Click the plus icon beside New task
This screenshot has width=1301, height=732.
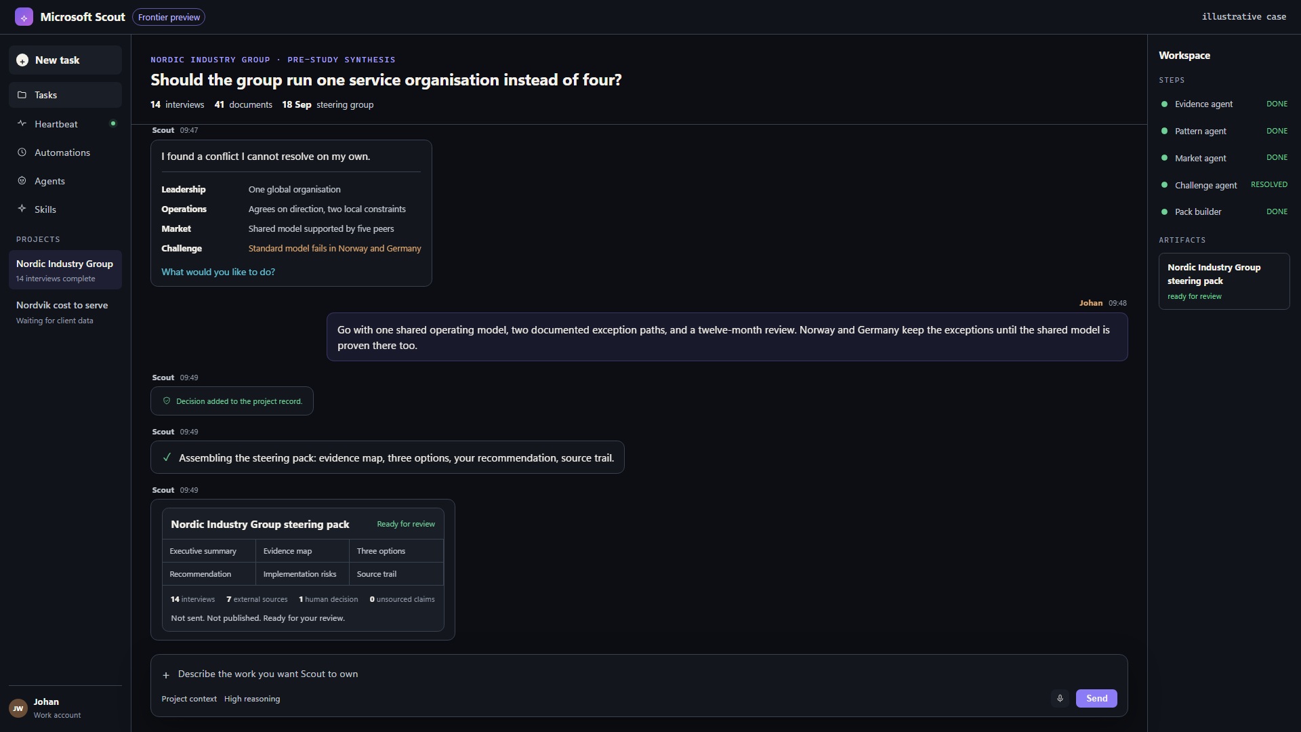[x=22, y=60]
